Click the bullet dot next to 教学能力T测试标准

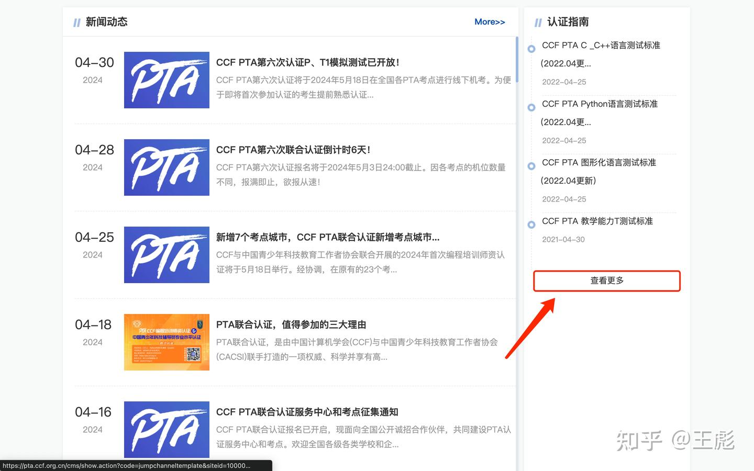pos(531,225)
